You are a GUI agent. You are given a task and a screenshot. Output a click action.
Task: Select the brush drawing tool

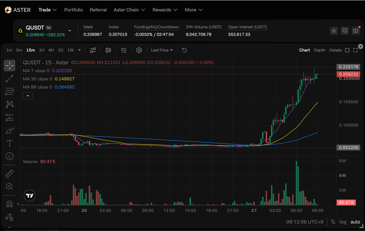pyautogui.click(x=9, y=131)
